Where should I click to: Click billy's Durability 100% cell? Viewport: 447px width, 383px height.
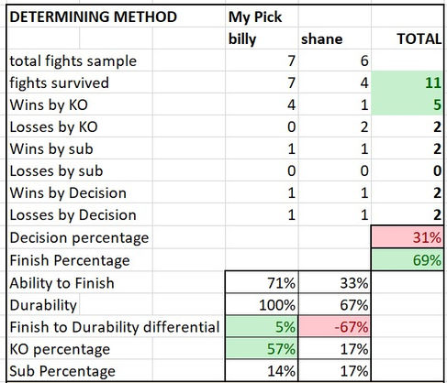(262, 304)
